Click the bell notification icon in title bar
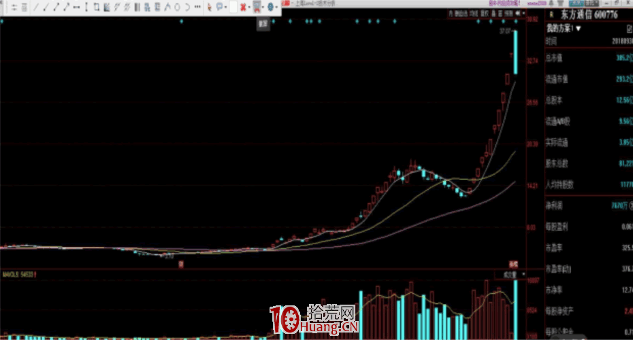Image resolution: width=633 pixels, height=340 pixels. coord(551,3)
